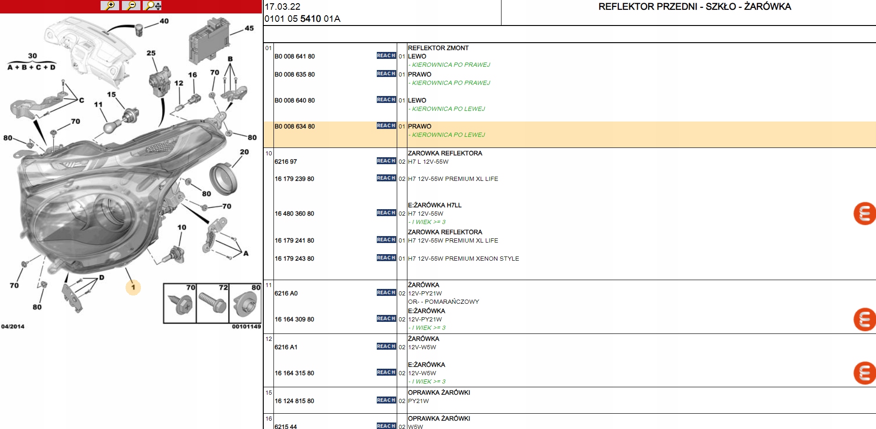Viewport: 876px width, 429px height.
Task: Open REACH badge for part B0 008 640 80
Action: pos(386,100)
